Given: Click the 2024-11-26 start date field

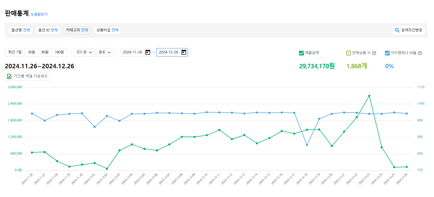Looking at the screenshot, I should point(133,52).
